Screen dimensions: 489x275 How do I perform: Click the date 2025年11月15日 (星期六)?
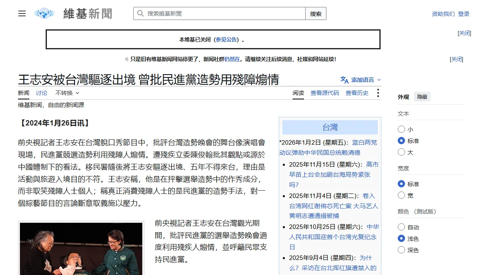click(324, 165)
